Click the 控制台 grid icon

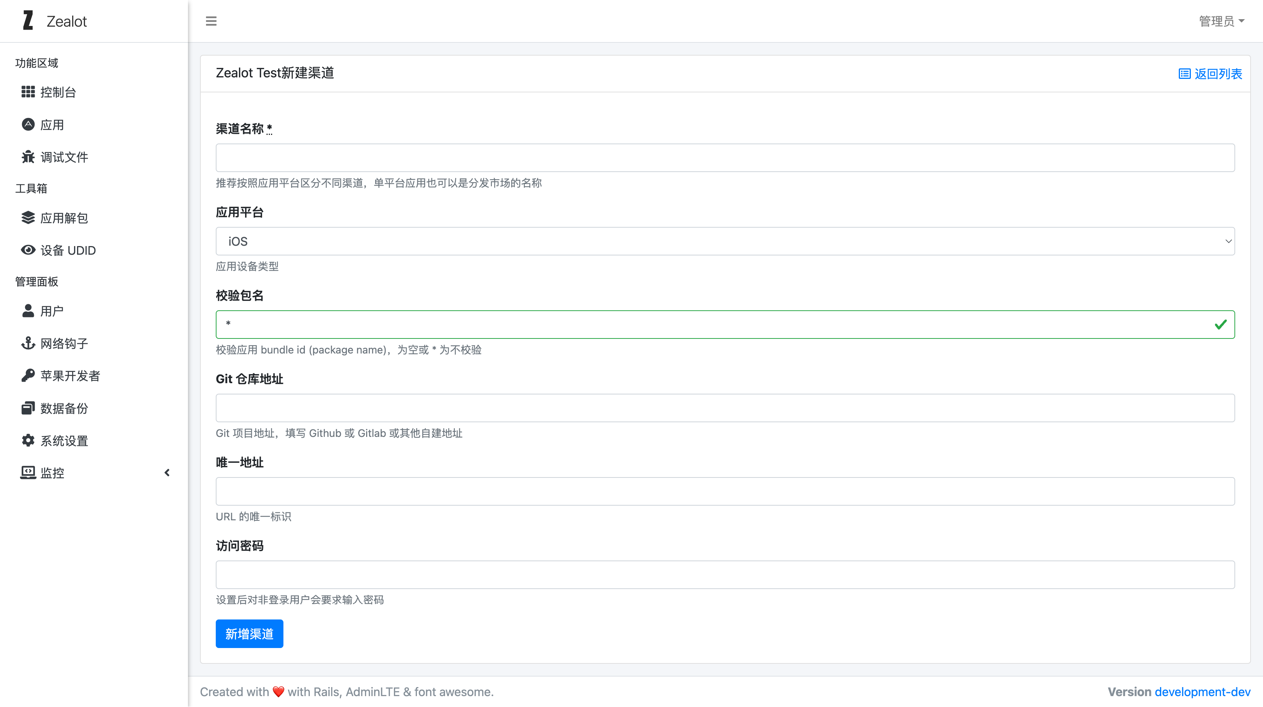pos(28,92)
